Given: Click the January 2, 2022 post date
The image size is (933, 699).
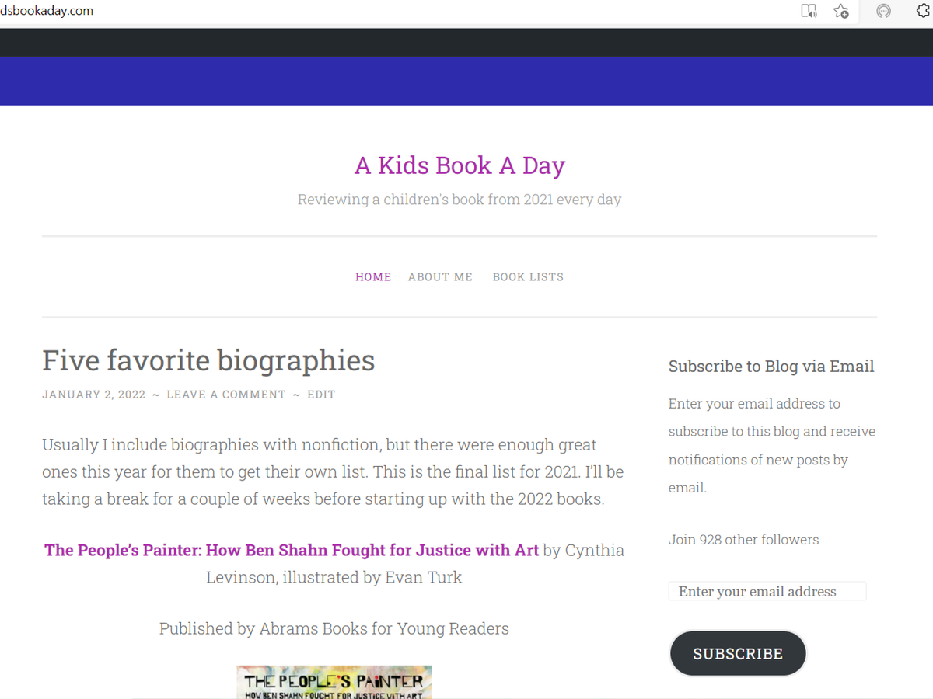Looking at the screenshot, I should (93, 395).
